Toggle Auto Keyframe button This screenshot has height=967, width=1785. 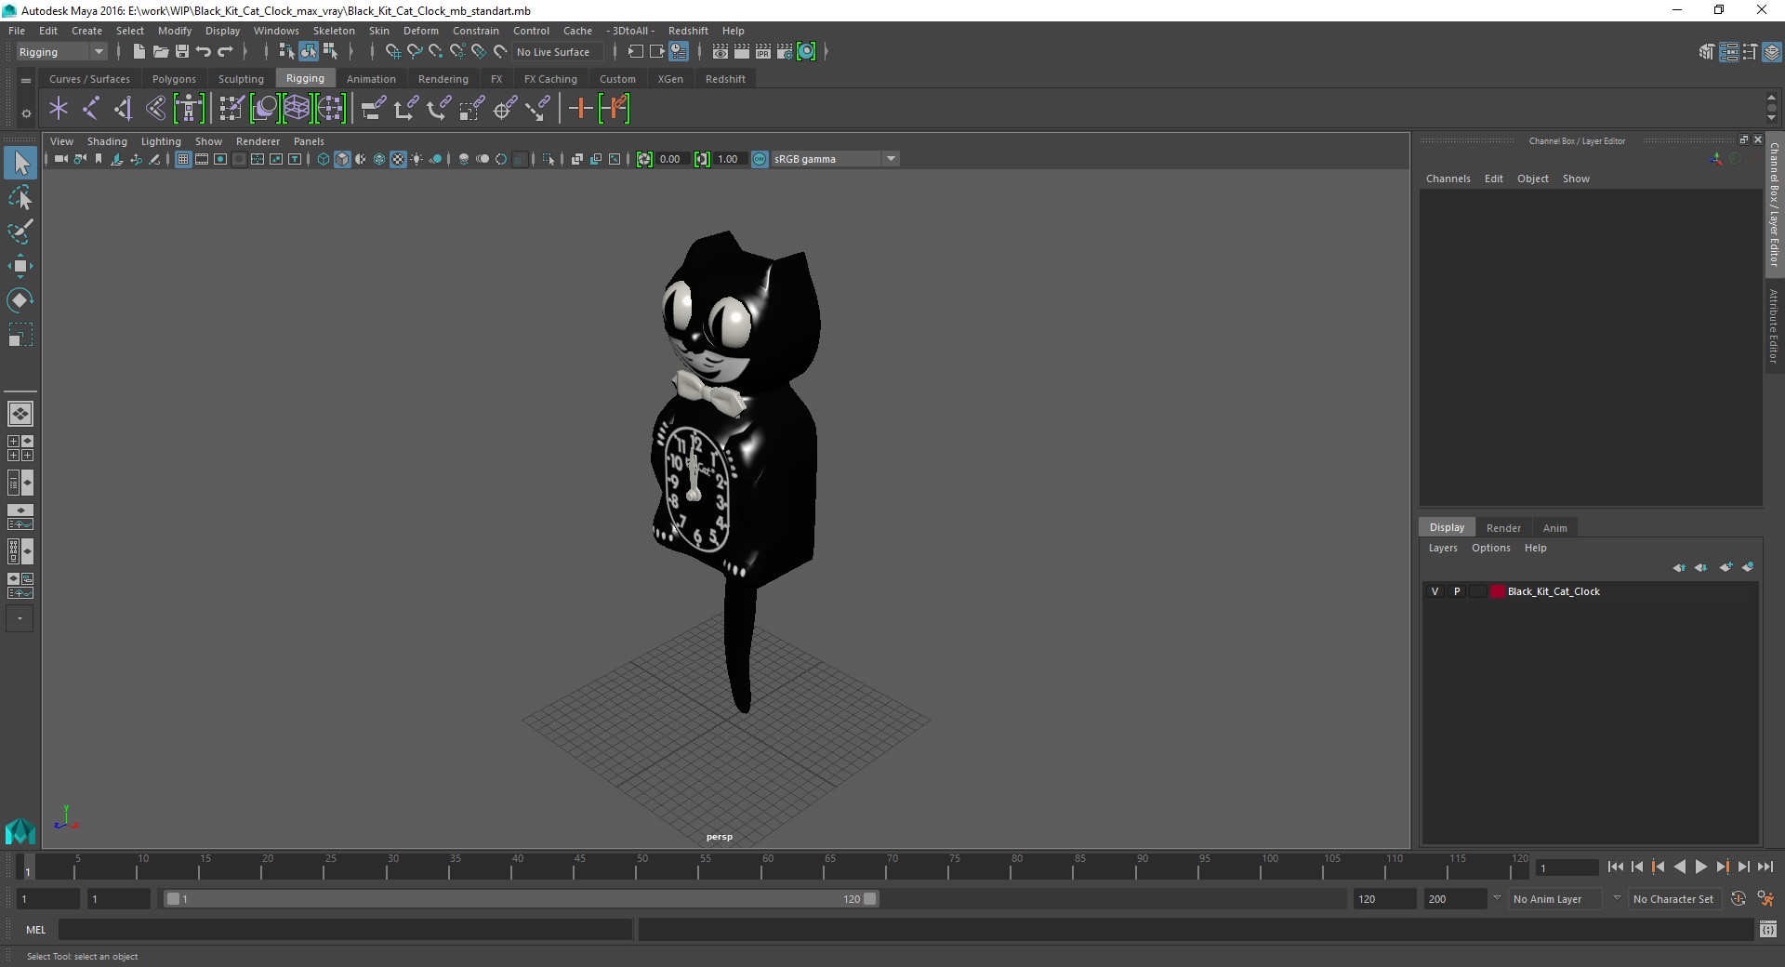pos(1738,899)
